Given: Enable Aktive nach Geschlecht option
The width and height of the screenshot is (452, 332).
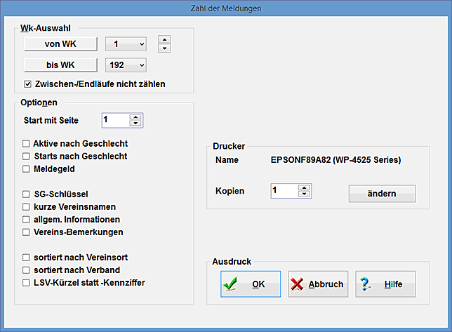Looking at the screenshot, I should point(26,144).
